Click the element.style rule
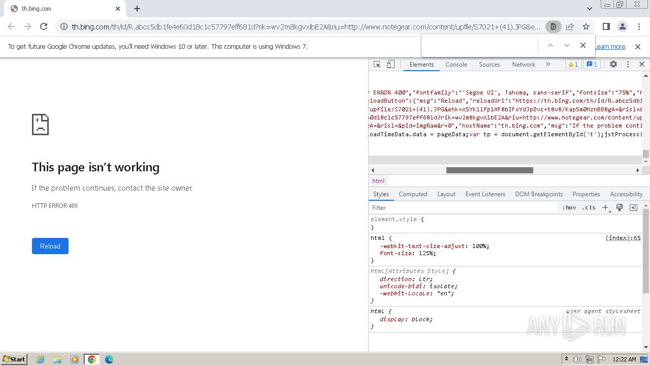 397,219
